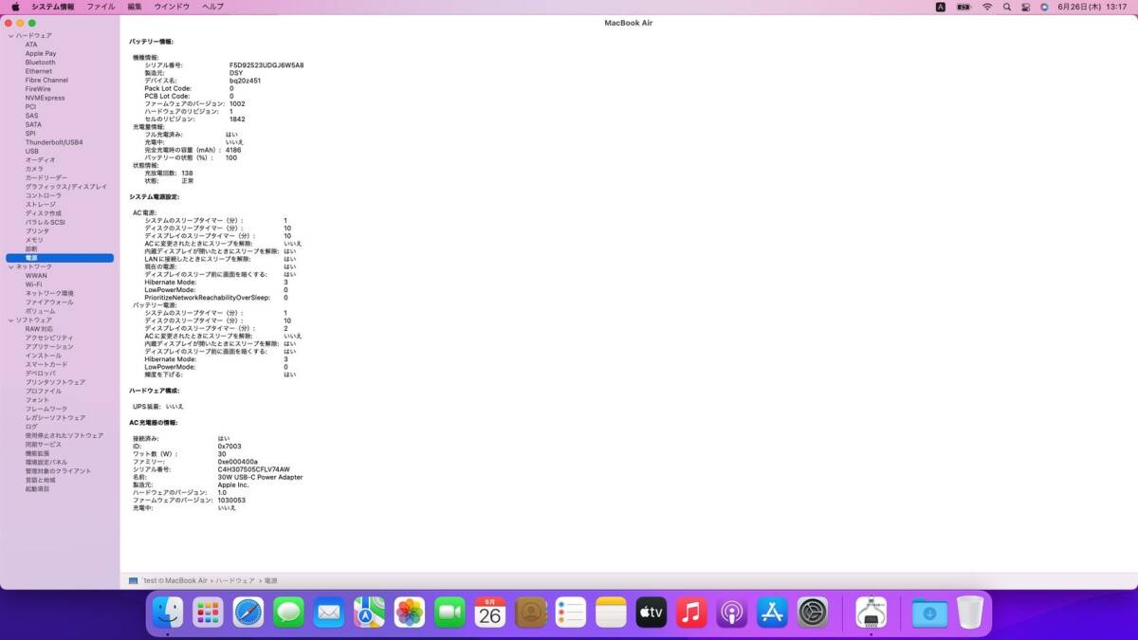Screen dimensions: 1138x640
Task: Collapse the ネットワーク section in the sidebar
Action: (10, 267)
